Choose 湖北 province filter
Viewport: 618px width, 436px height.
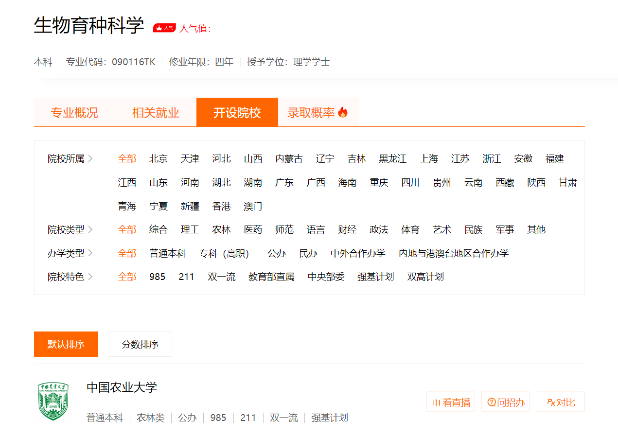coord(222,182)
